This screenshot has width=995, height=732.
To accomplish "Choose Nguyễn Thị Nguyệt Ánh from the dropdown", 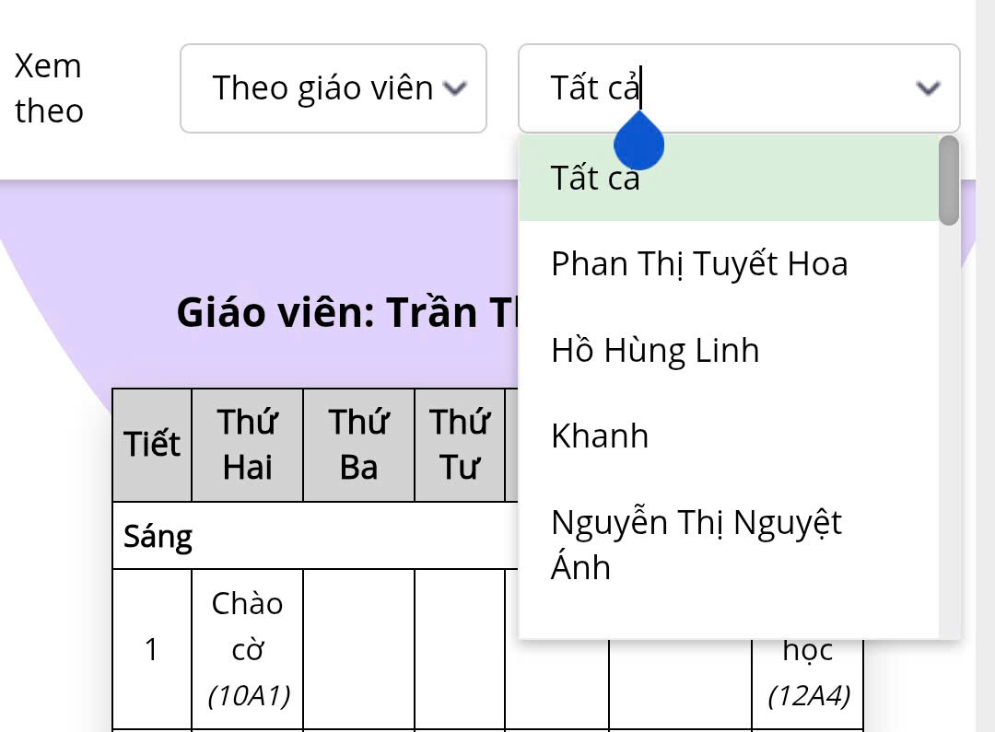I will pyautogui.click(x=696, y=544).
